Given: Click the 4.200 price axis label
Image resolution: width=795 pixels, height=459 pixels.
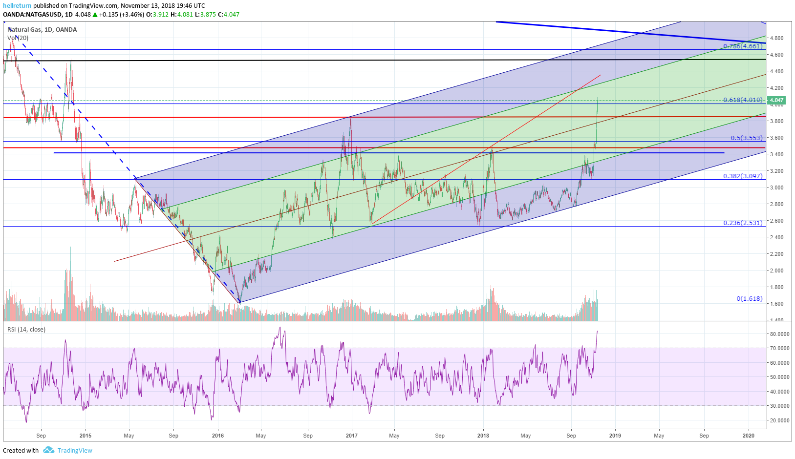Looking at the screenshot, I should [776, 88].
